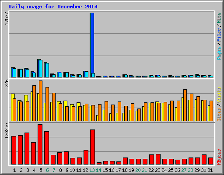This screenshot has height=175, width=224.
Task: Click day label 31 on the x-axis
Action: coord(210,170)
